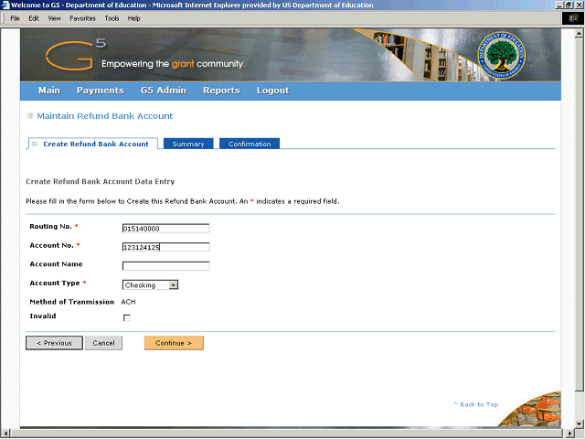Click the icon beside the Maintain Refund Bank Account heading
585x439 pixels.
30,116
